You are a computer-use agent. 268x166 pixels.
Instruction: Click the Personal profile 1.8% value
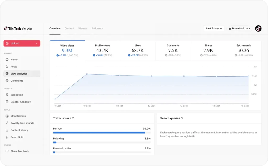point(148,148)
